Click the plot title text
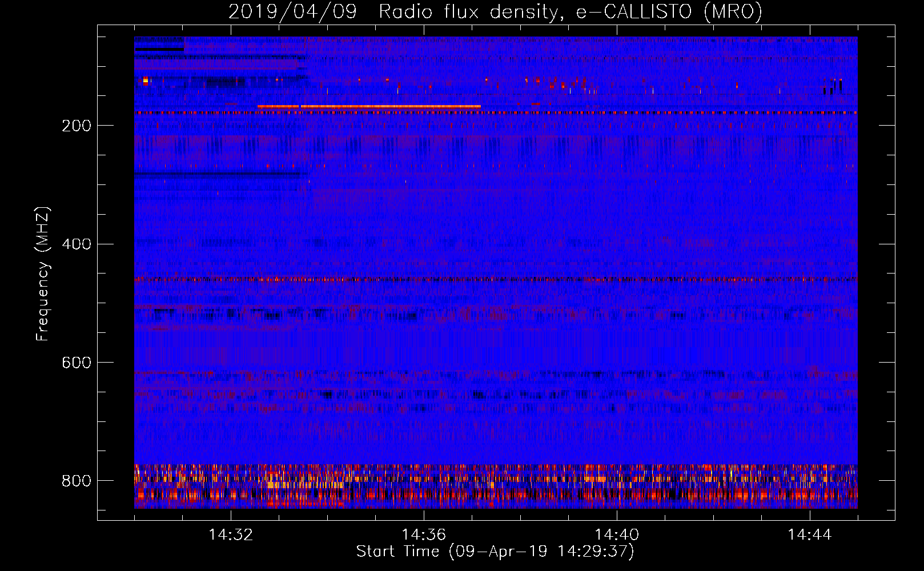Image resolution: width=924 pixels, height=571 pixels. 495,11
